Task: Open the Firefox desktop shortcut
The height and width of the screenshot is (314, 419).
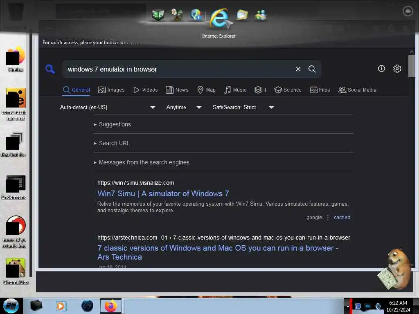Action: click(16, 59)
